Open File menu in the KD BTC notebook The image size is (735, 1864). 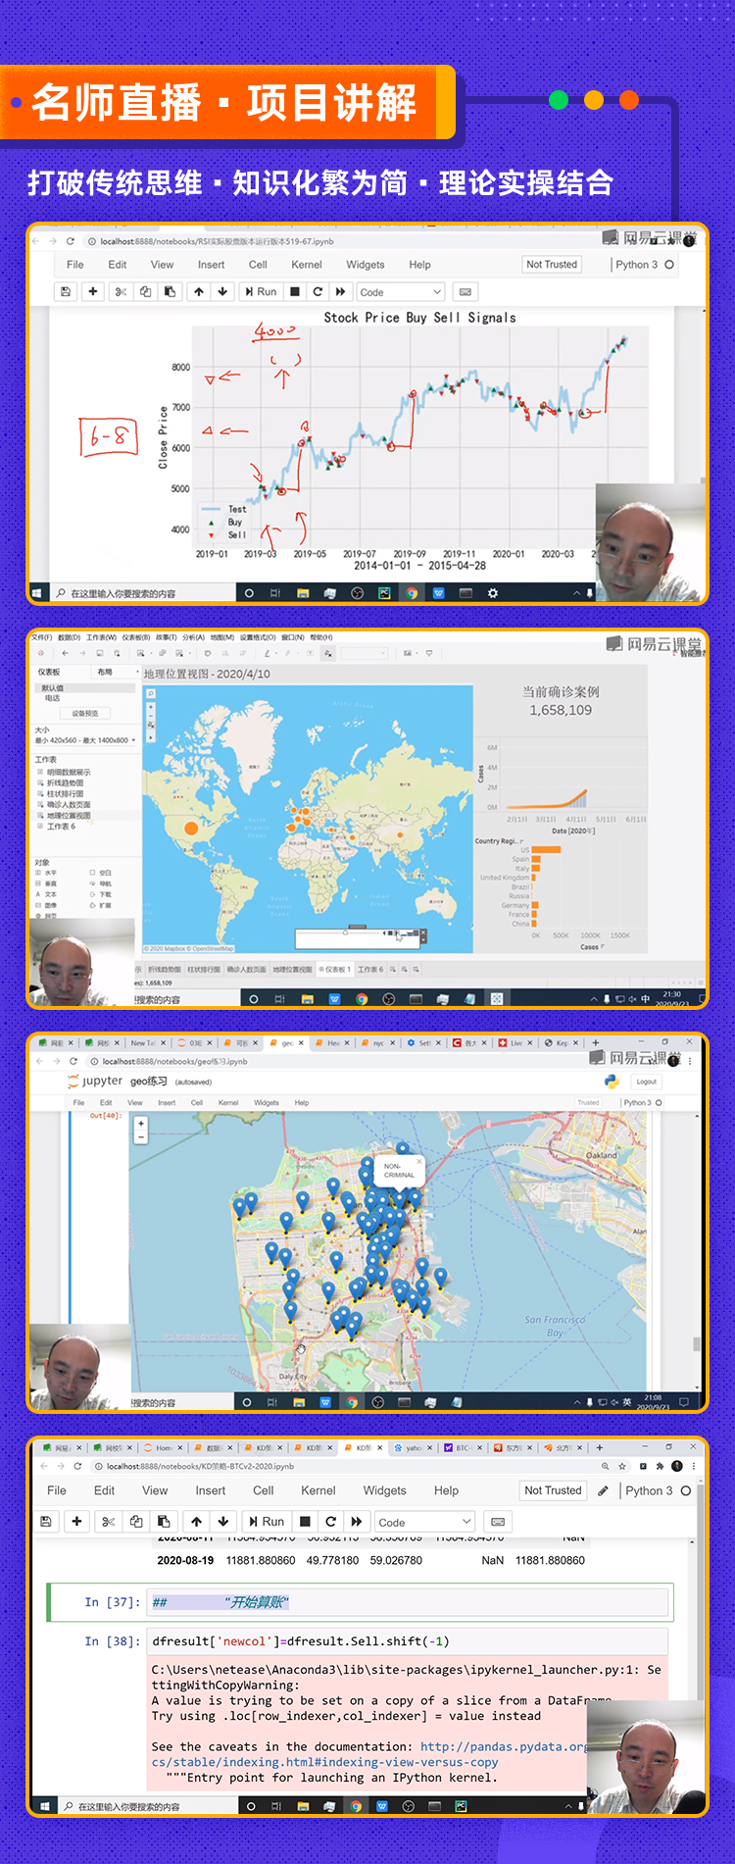click(57, 1490)
